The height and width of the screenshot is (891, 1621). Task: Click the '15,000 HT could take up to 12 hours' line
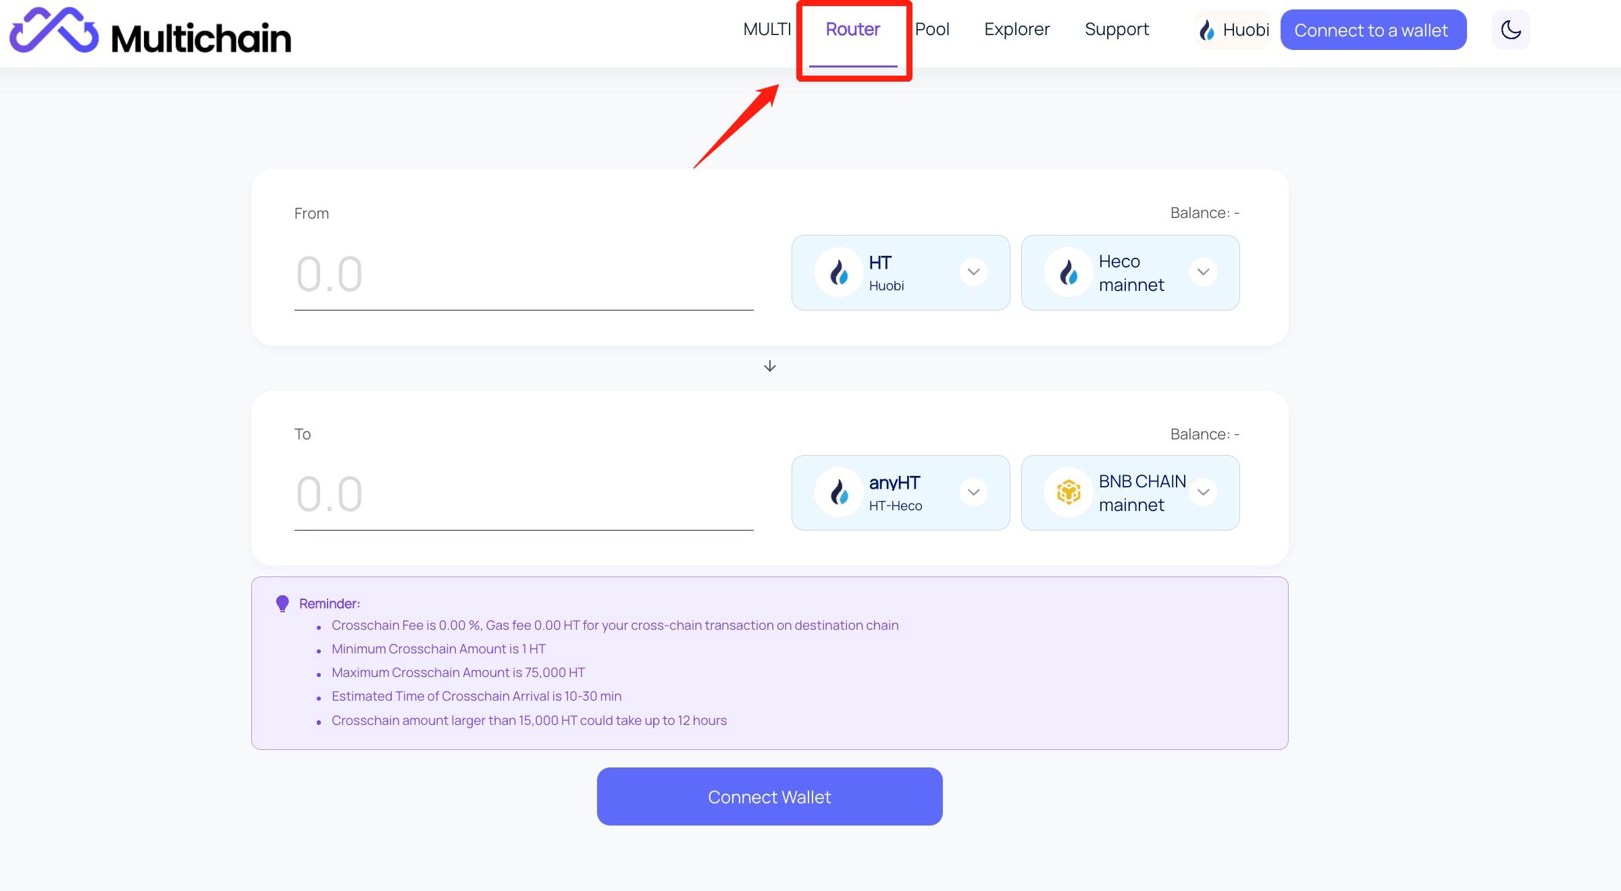coord(529,720)
